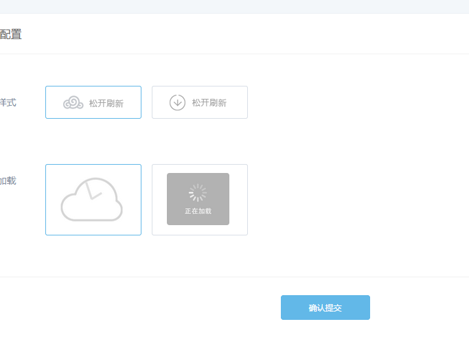Screen dimensions: 469x348
Task: Click the 加载 row label
Action: (8, 181)
